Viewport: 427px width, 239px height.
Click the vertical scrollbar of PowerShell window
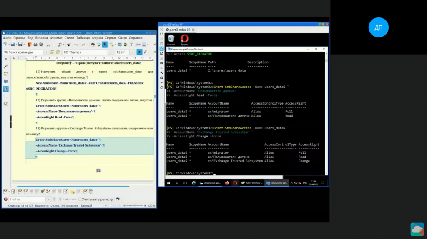tap(326, 113)
